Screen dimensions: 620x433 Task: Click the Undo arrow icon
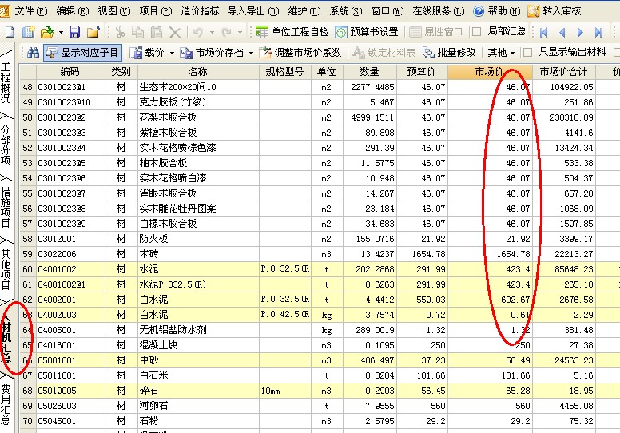click(x=198, y=32)
